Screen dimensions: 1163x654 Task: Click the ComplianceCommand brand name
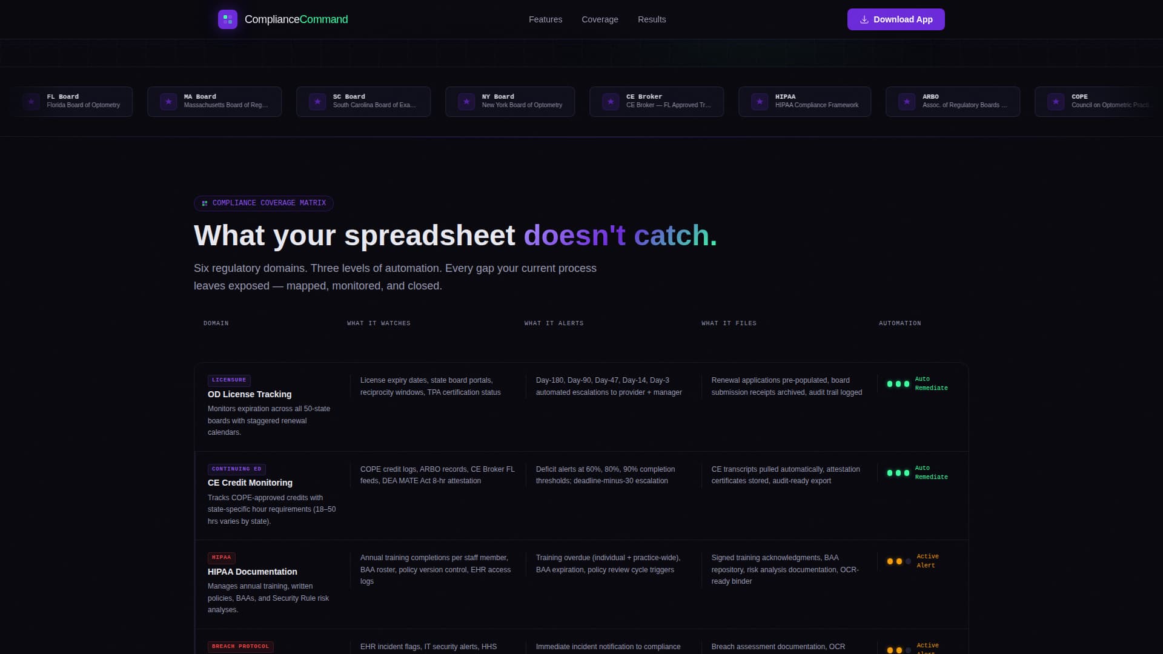coord(296,19)
